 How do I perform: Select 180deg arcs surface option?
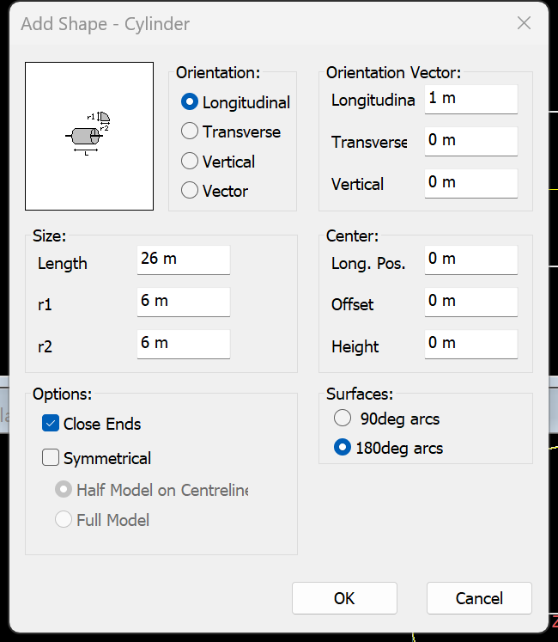tap(343, 448)
